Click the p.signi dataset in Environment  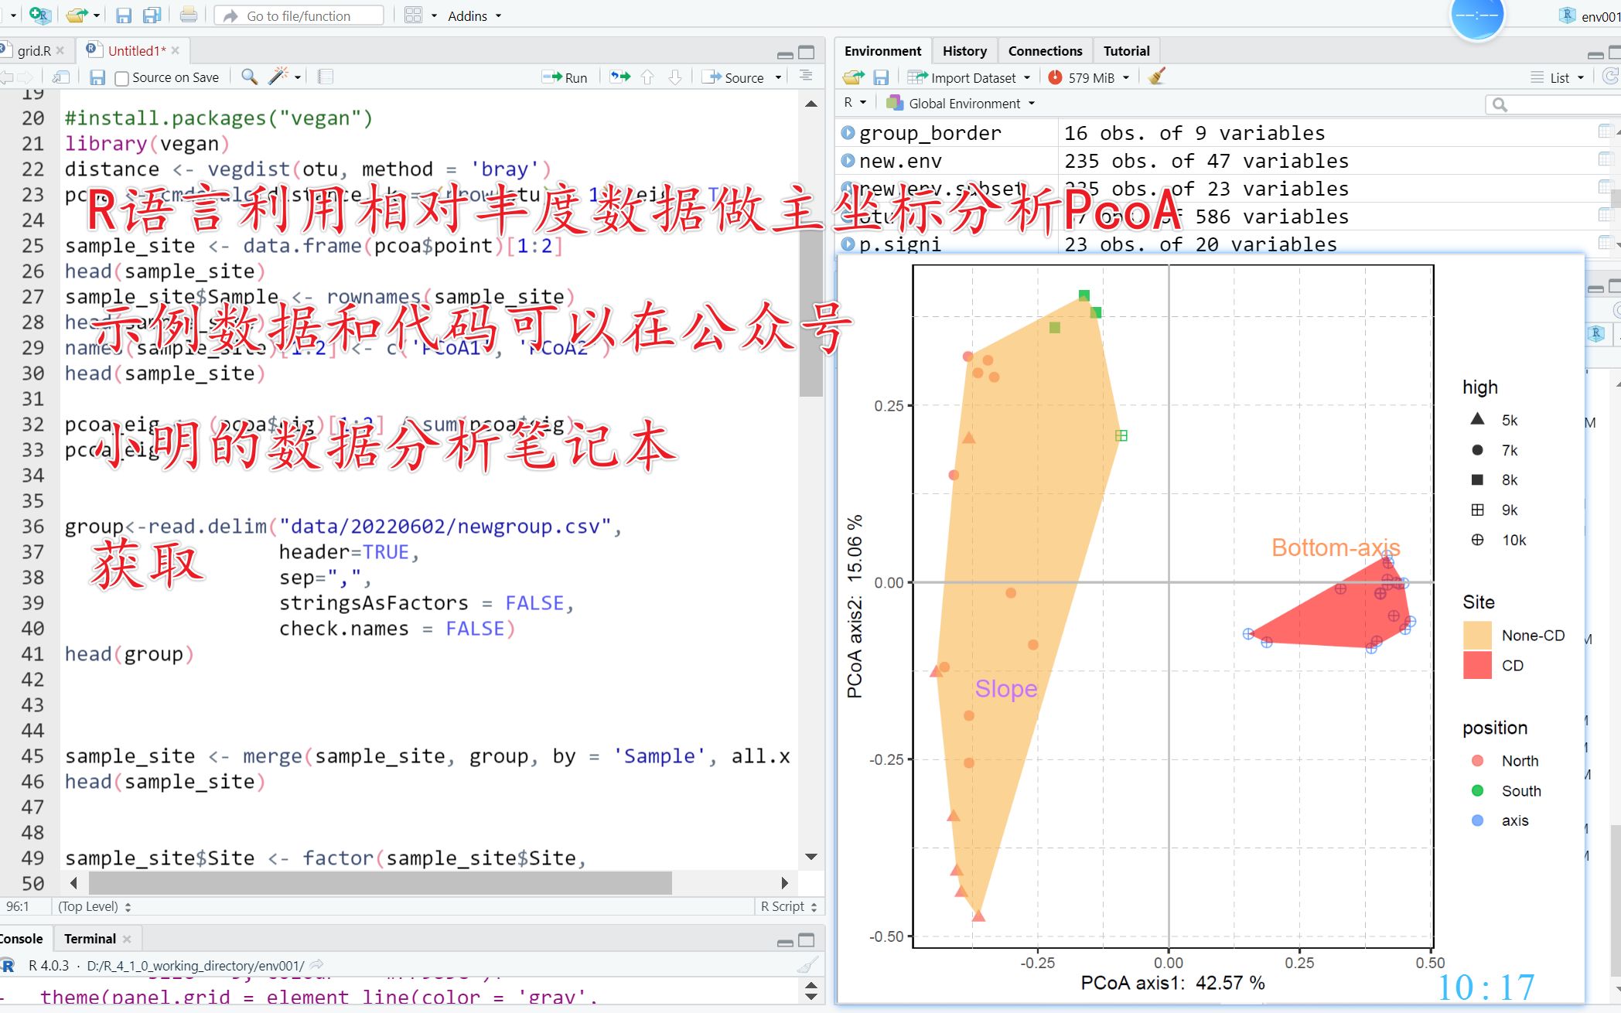(x=899, y=243)
